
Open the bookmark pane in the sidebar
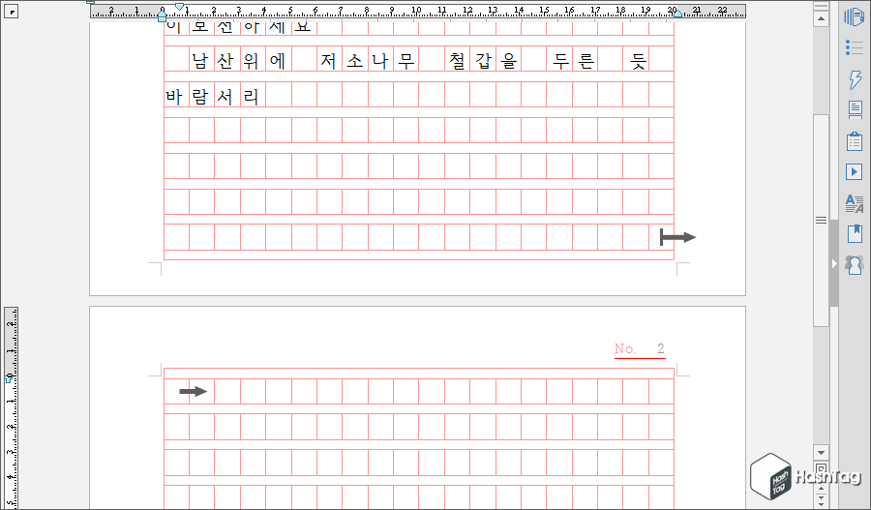(x=855, y=234)
